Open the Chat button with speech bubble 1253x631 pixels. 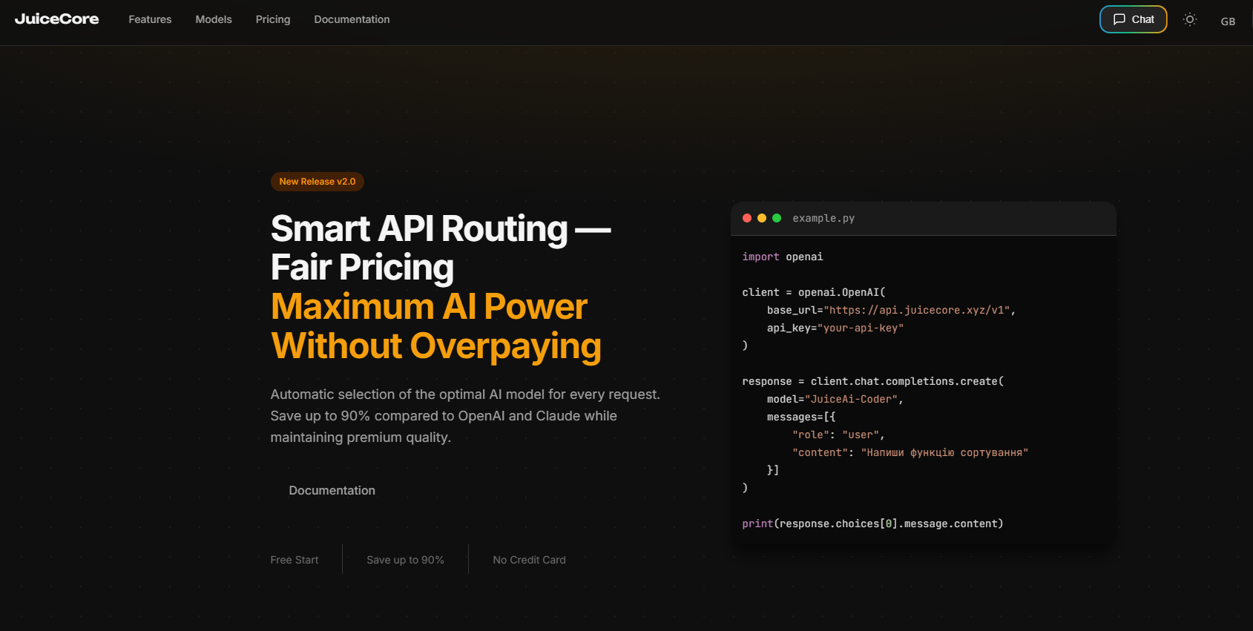coord(1133,19)
